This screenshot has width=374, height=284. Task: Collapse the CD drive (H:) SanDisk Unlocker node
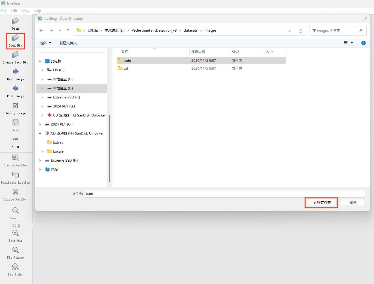click(40, 133)
